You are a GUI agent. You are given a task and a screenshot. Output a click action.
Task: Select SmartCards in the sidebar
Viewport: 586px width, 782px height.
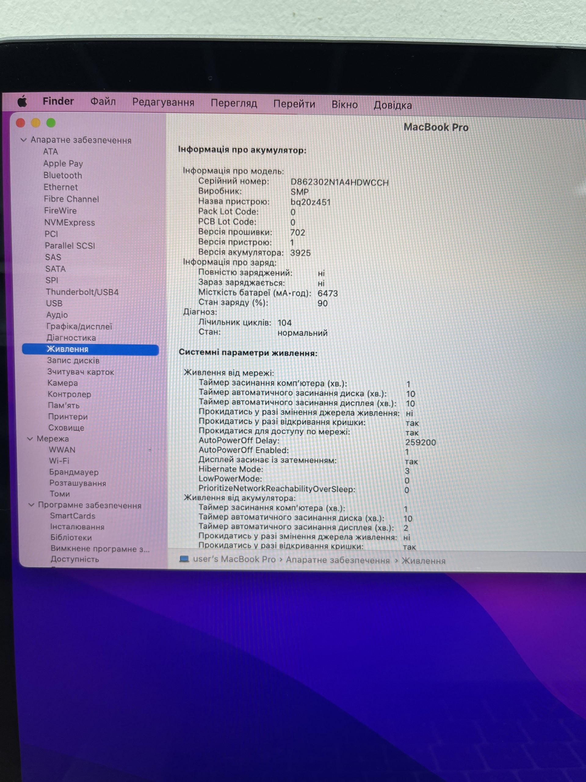pyautogui.click(x=73, y=516)
